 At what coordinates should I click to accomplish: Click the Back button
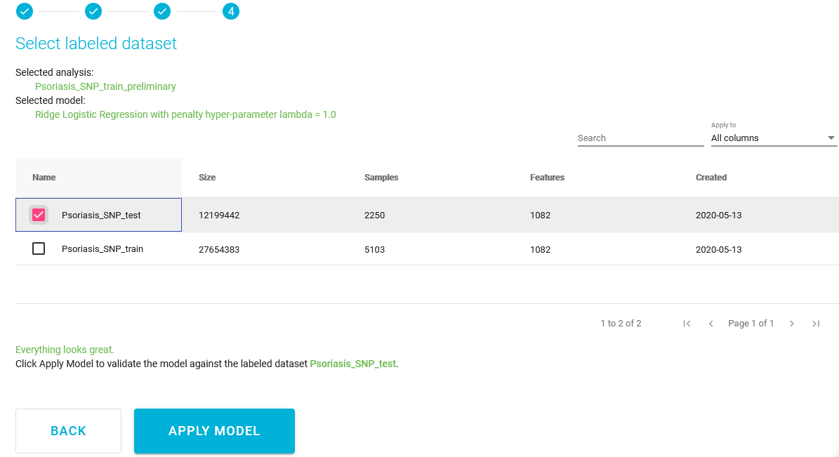click(69, 431)
